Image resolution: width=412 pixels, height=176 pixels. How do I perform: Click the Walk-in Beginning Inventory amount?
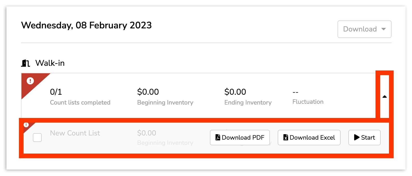point(148,92)
